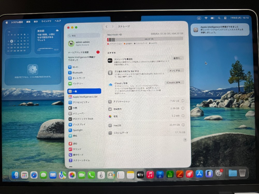Open admin admin Apple Account

pyautogui.click(x=84, y=43)
